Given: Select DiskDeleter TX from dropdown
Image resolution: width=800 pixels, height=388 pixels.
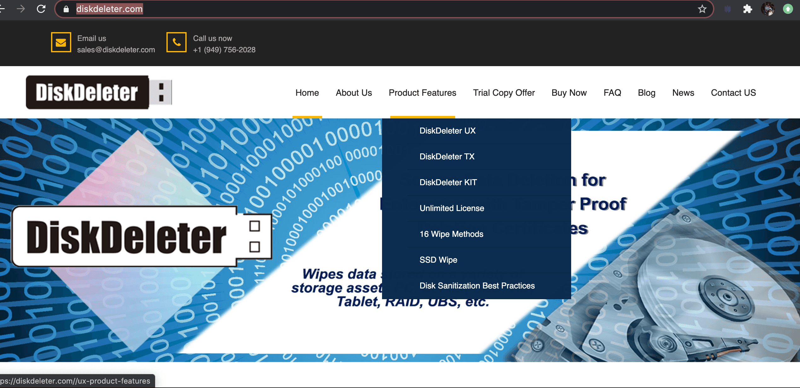Looking at the screenshot, I should (x=447, y=157).
